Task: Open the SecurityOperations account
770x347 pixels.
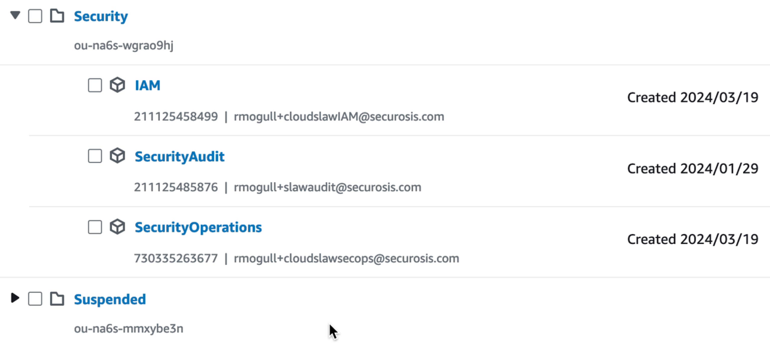Action: [x=198, y=227]
